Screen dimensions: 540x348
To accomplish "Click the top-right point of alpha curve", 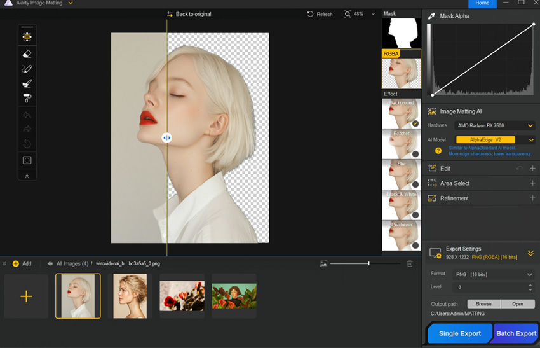I will (x=534, y=24).
